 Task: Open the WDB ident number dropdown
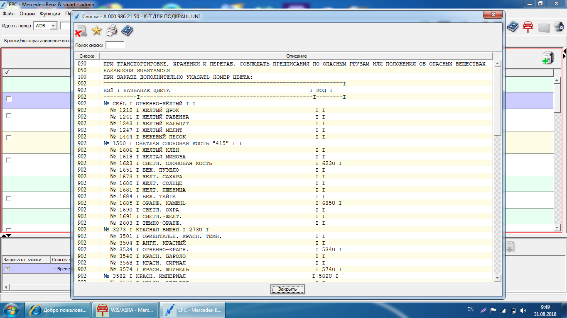coord(53,26)
